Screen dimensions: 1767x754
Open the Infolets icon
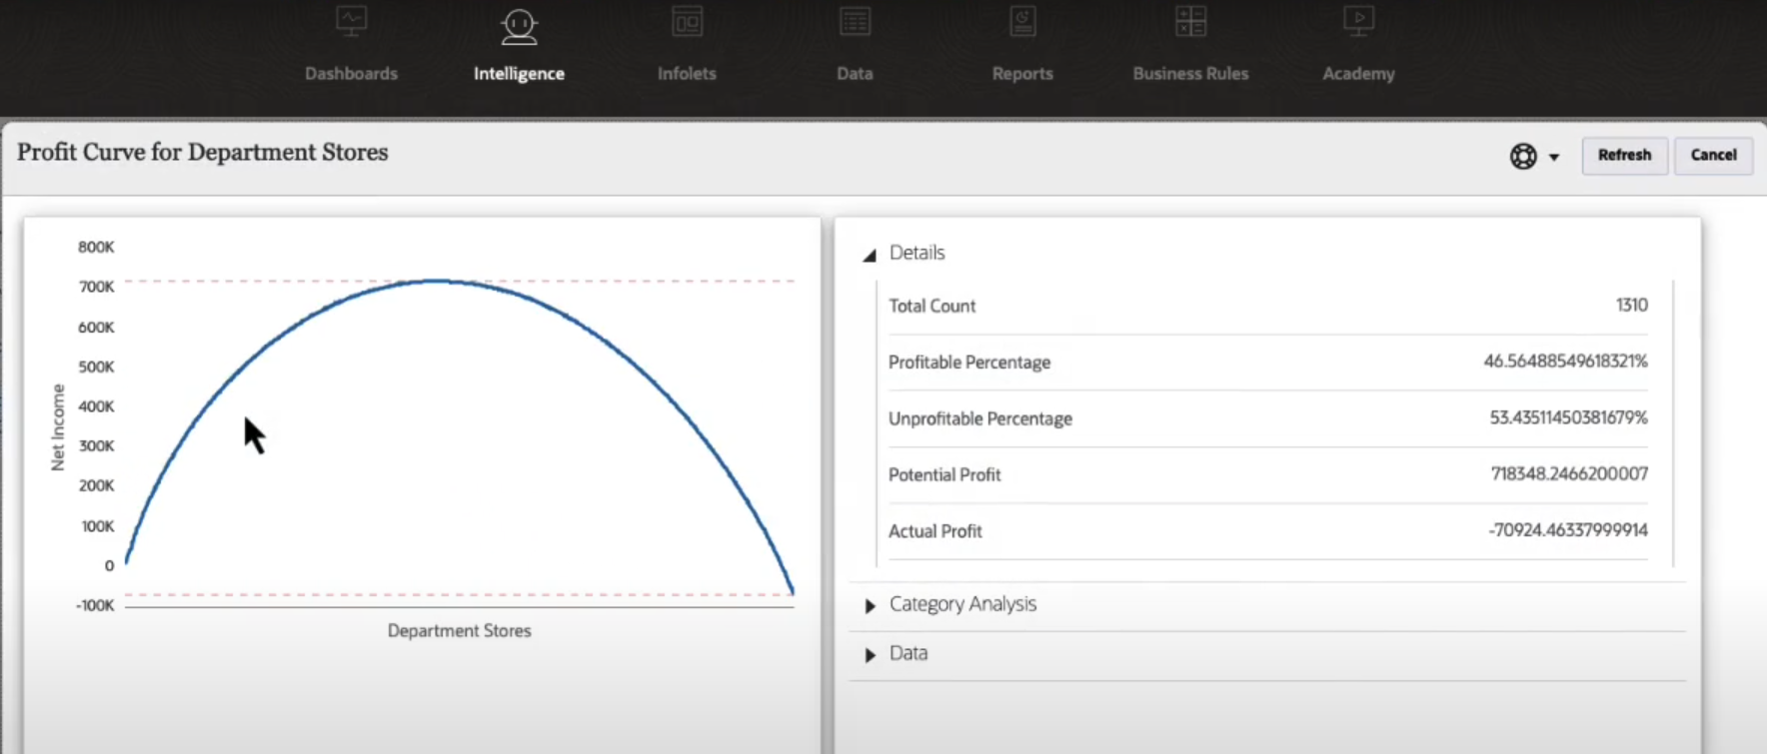click(687, 23)
